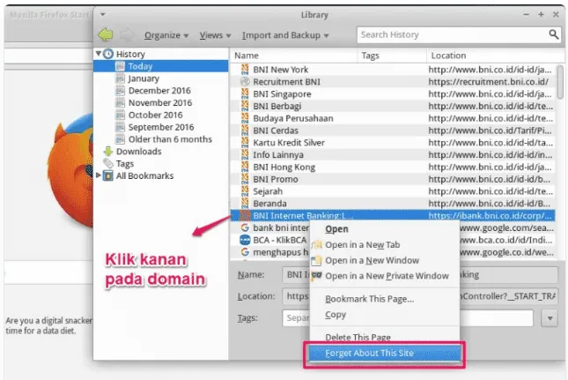Click the Location details input field
This screenshot has width=568, height=380.
point(420,296)
